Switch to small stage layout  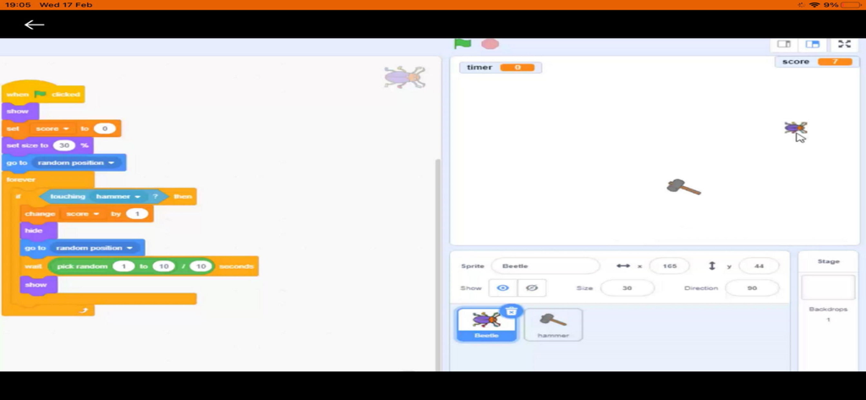coord(784,44)
